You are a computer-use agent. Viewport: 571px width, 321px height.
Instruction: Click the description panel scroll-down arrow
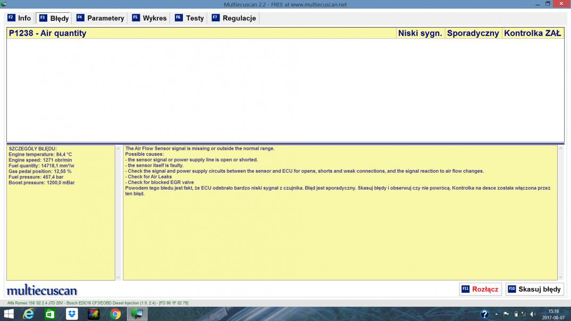pyautogui.click(x=561, y=277)
